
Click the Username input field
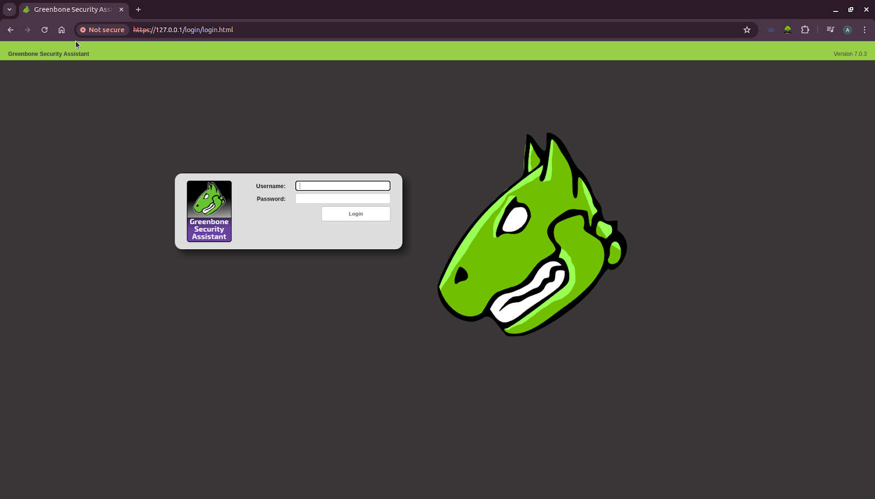342,186
